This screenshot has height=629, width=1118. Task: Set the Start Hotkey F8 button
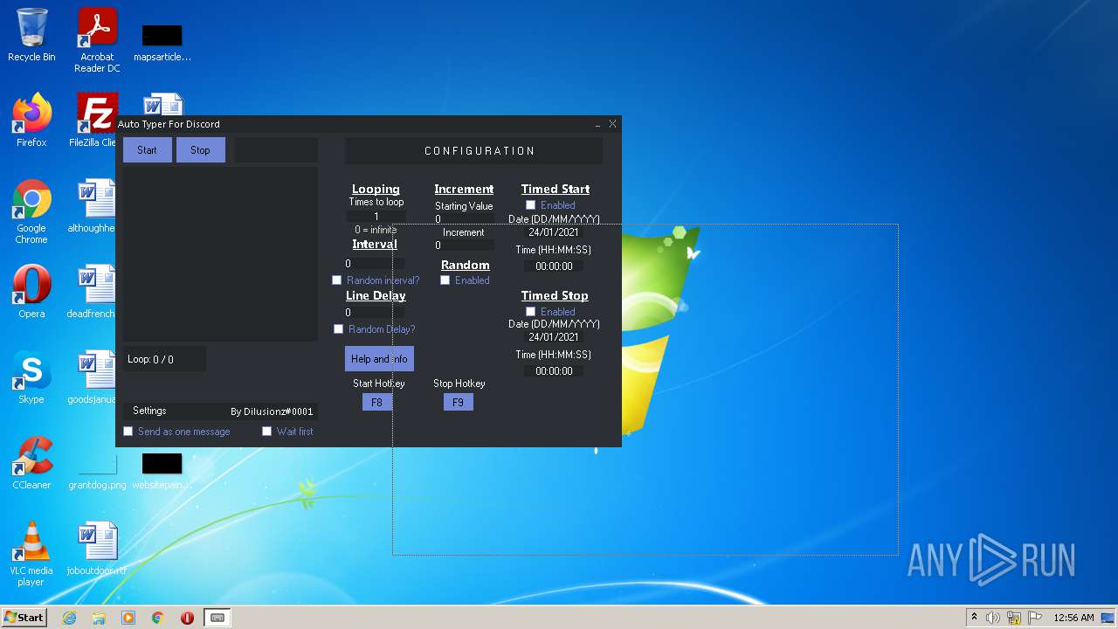coord(376,403)
